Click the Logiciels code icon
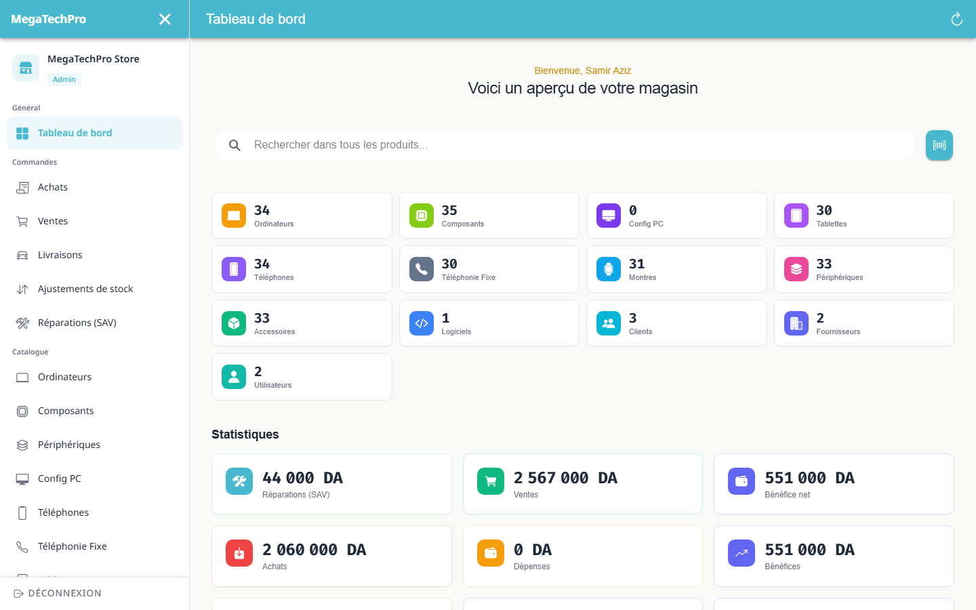 (422, 323)
